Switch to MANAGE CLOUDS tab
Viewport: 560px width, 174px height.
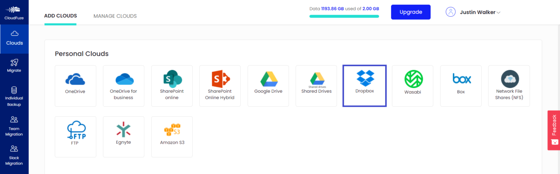click(x=115, y=16)
